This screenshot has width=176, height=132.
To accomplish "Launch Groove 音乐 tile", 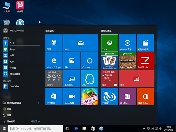I will 127,43.
